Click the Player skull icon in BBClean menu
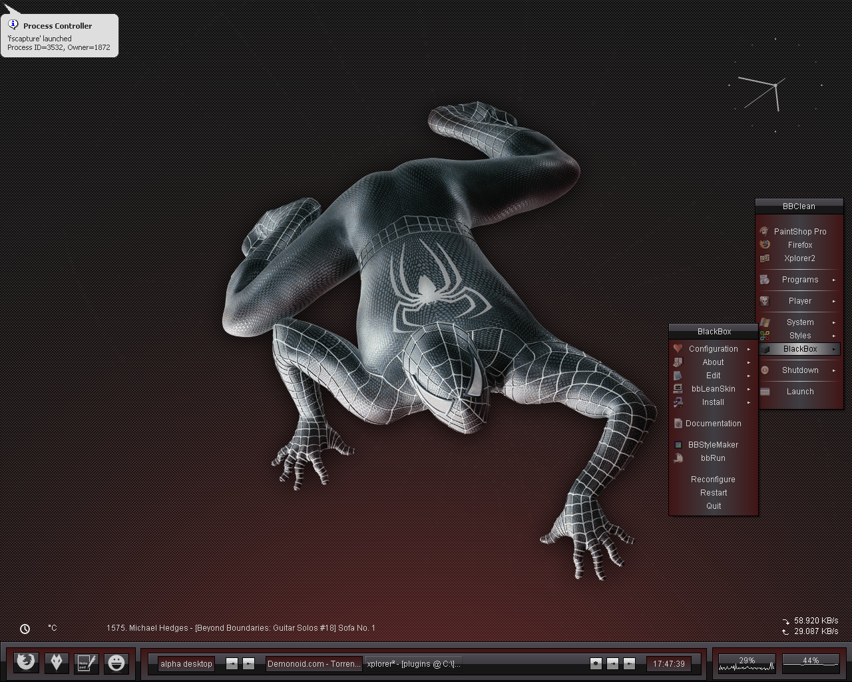This screenshot has width=852, height=682. (x=765, y=300)
